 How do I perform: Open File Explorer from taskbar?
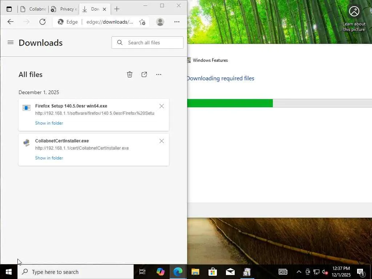coord(195,272)
